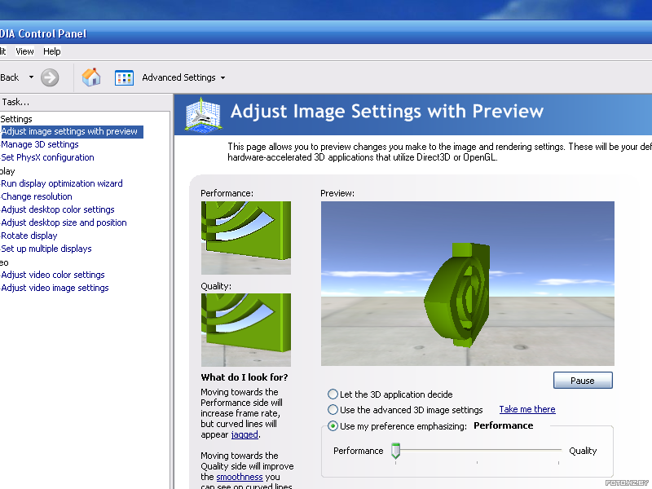652x489 pixels.
Task: Open the Back history dropdown arrow
Action: 31,77
